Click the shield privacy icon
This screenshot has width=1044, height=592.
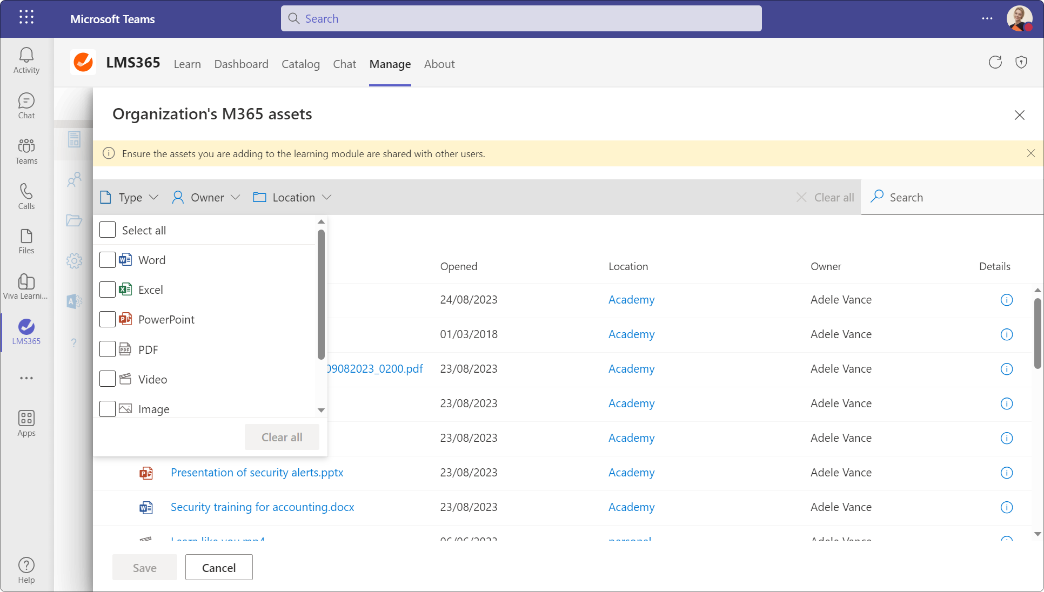pyautogui.click(x=1021, y=63)
